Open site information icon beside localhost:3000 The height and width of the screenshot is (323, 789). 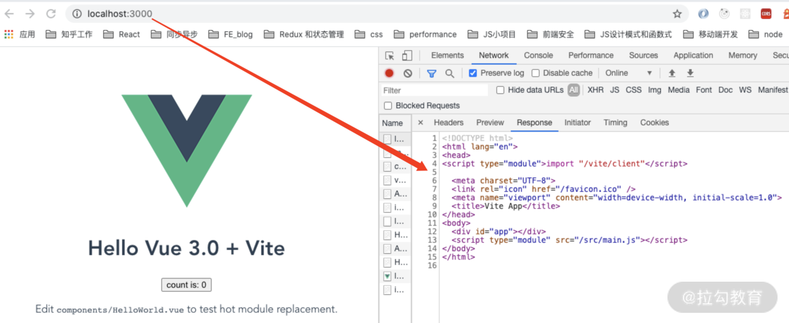coord(76,13)
